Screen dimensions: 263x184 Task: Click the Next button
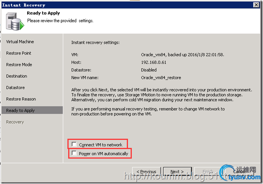pos(177,172)
